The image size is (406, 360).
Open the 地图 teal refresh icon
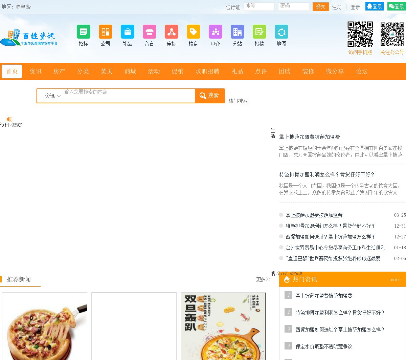pos(281,32)
